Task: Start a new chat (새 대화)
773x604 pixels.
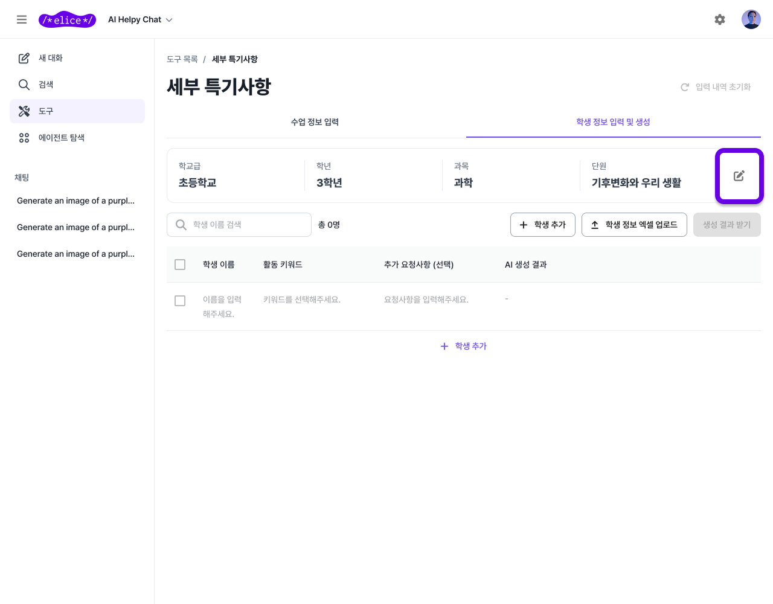Action: pyautogui.click(x=51, y=58)
